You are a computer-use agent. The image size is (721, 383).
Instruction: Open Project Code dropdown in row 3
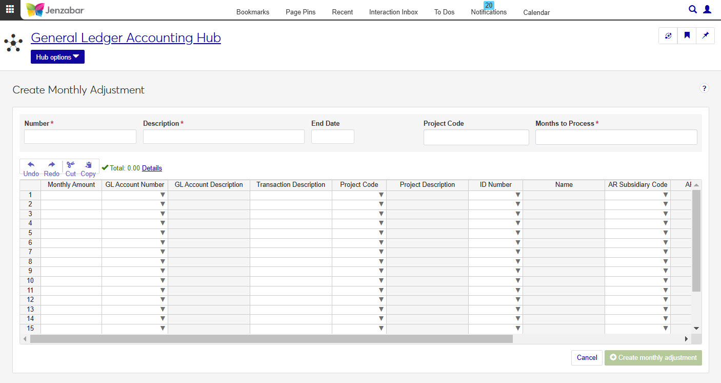[381, 214]
